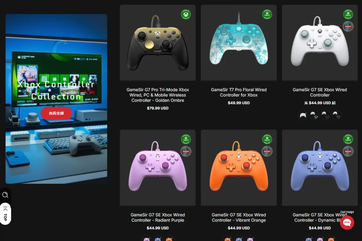This screenshot has height=241, width=362.
Task: Click the TOP back-to-top button
Action: click(x=5, y=214)
